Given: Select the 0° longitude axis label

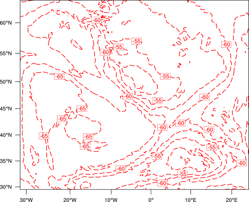Looking at the screenshot, I should click(151, 200).
